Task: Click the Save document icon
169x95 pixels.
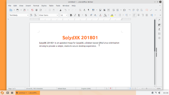Action: pyautogui.click(x=25, y=10)
